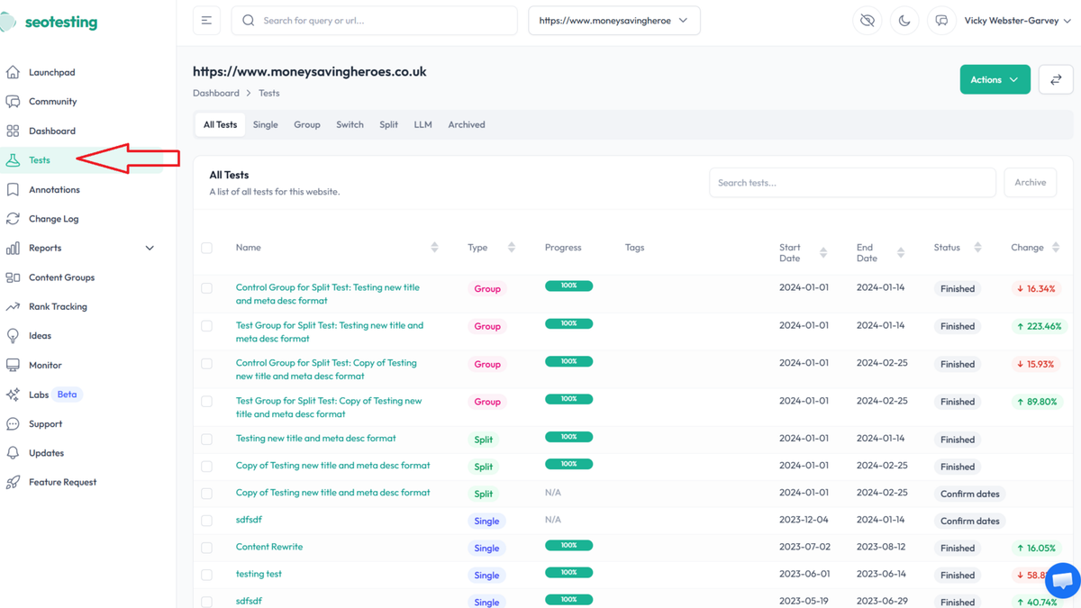The image size is (1081, 608).
Task: Toggle the sidebar hamburger menu button
Action: pyautogui.click(x=206, y=21)
